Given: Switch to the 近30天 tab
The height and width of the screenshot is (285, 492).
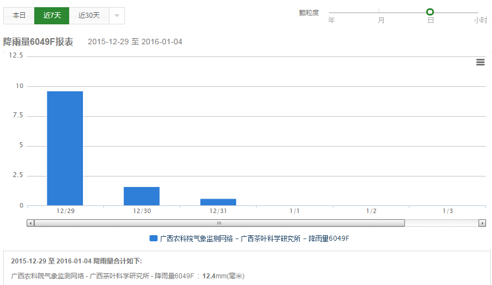Looking at the screenshot, I should click(89, 15).
